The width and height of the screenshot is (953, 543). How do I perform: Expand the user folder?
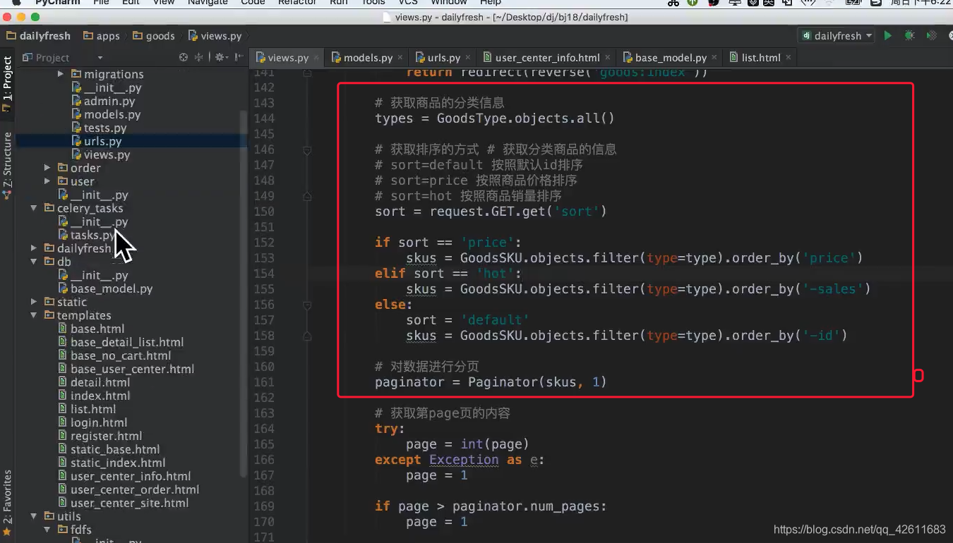(x=47, y=181)
